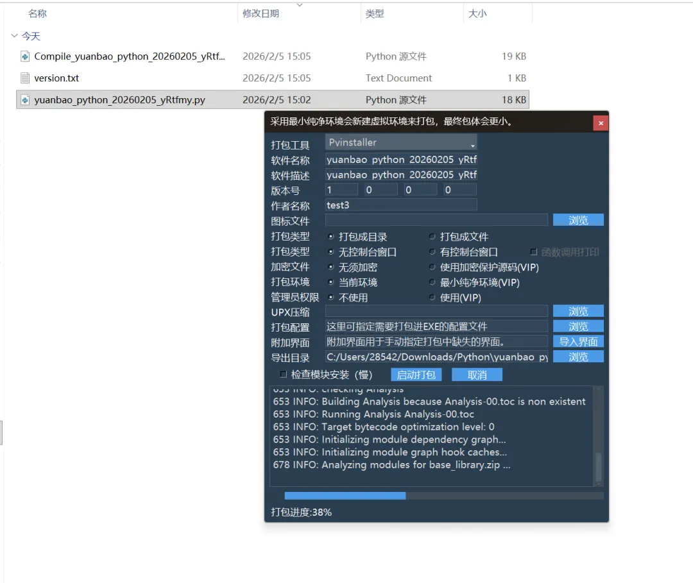
Task: Click the 软件描述 input field
Action: [x=401, y=175]
